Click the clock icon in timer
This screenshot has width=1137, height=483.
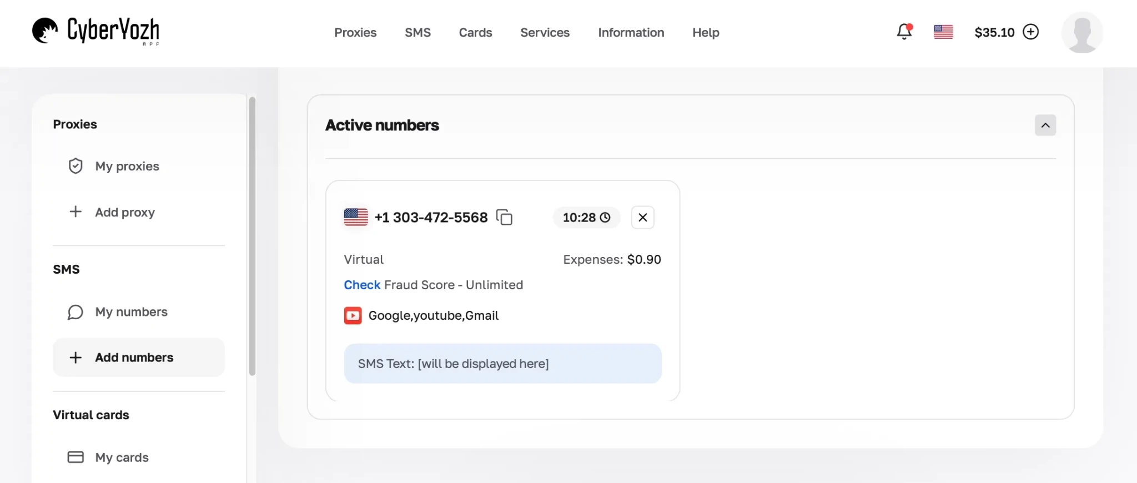(x=605, y=218)
